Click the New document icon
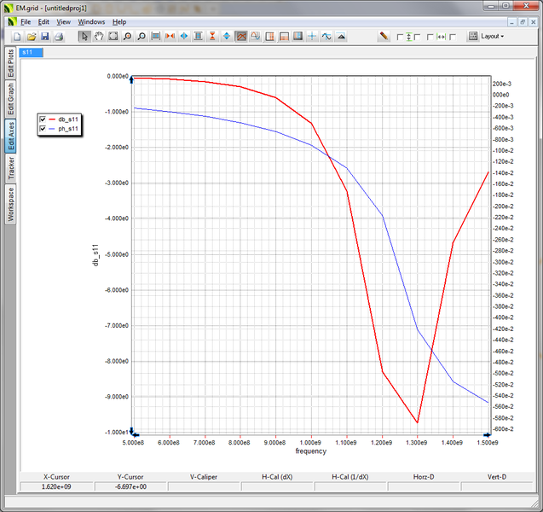 (x=16, y=37)
